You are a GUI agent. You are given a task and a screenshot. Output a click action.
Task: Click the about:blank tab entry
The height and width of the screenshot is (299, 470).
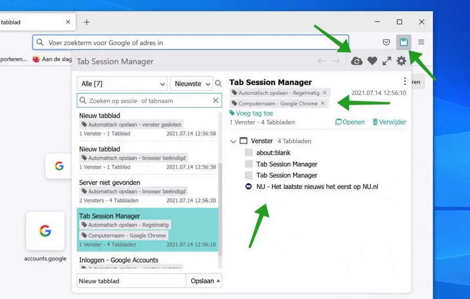click(273, 153)
